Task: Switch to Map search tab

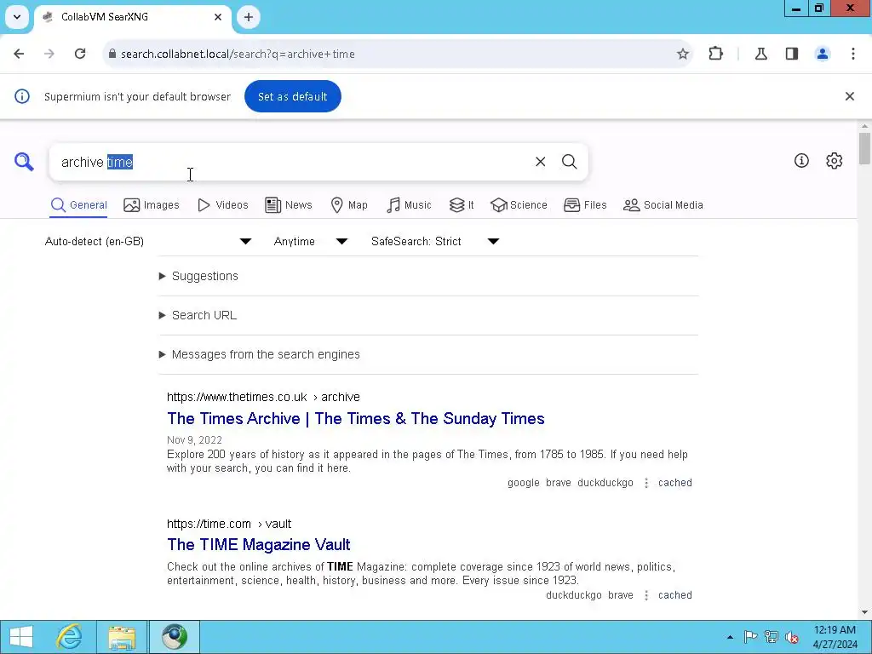Action: click(x=349, y=205)
